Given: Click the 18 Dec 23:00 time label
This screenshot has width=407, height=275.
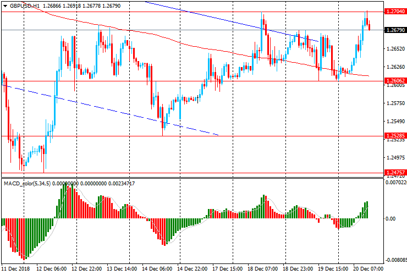Looking at the screenshot, I should [298, 269].
